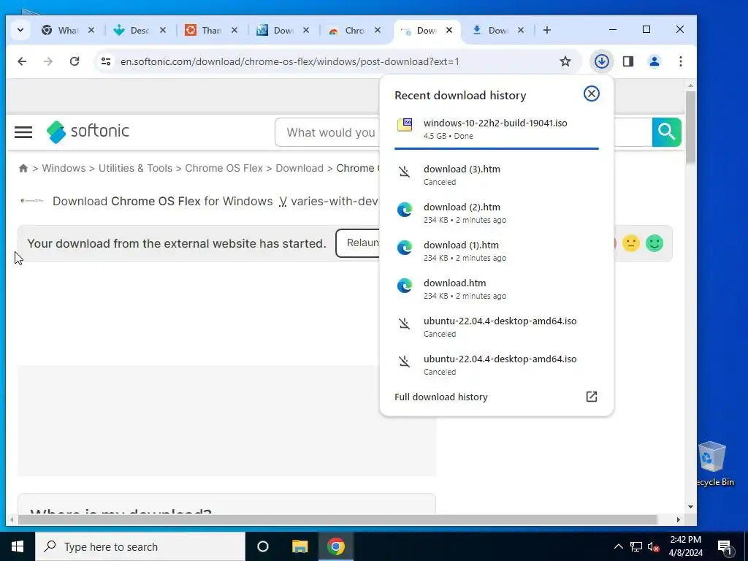This screenshot has width=748, height=561.
Task: Click Edge icon beside download (1).htm
Action: pos(405,248)
